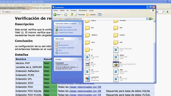
Task: Open the yii link under Otros sitios
Action: click(59, 43)
